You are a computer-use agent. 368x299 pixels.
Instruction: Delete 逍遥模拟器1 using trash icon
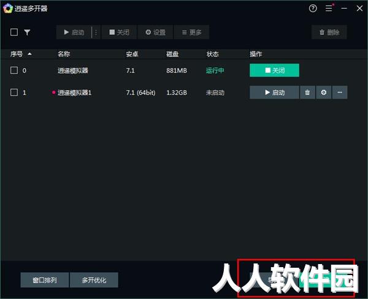pos(307,92)
